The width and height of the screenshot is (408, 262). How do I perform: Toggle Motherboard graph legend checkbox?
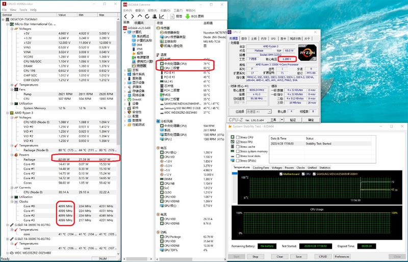point(280,174)
